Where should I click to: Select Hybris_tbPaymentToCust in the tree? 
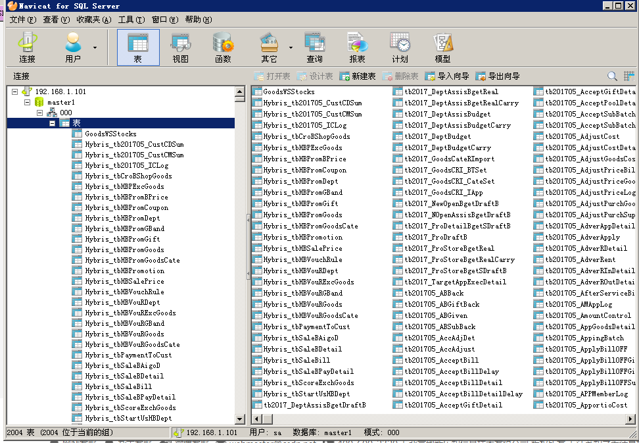[128, 355]
